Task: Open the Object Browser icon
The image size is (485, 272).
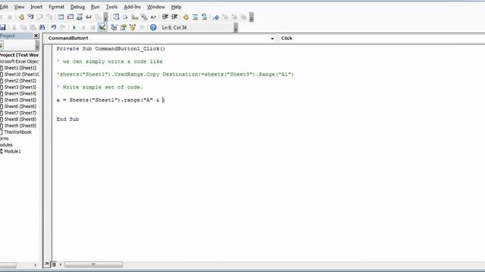Action: [133, 27]
